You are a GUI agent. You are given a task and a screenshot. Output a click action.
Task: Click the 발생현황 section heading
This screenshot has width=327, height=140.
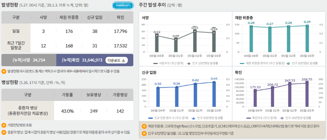[9, 5]
